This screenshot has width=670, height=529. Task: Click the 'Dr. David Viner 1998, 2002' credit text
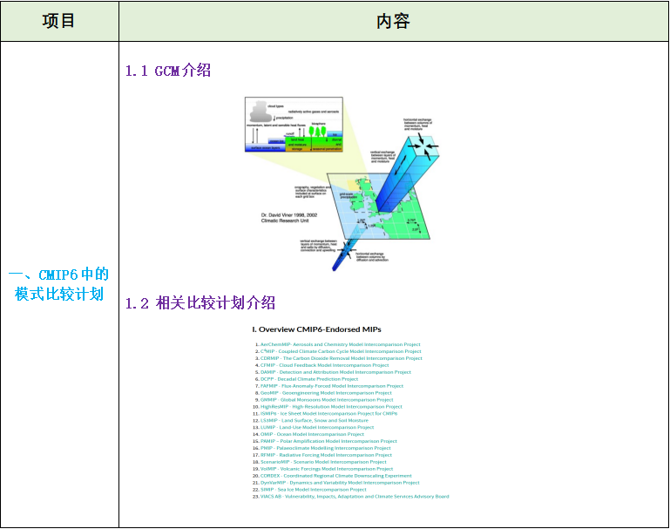point(289,215)
